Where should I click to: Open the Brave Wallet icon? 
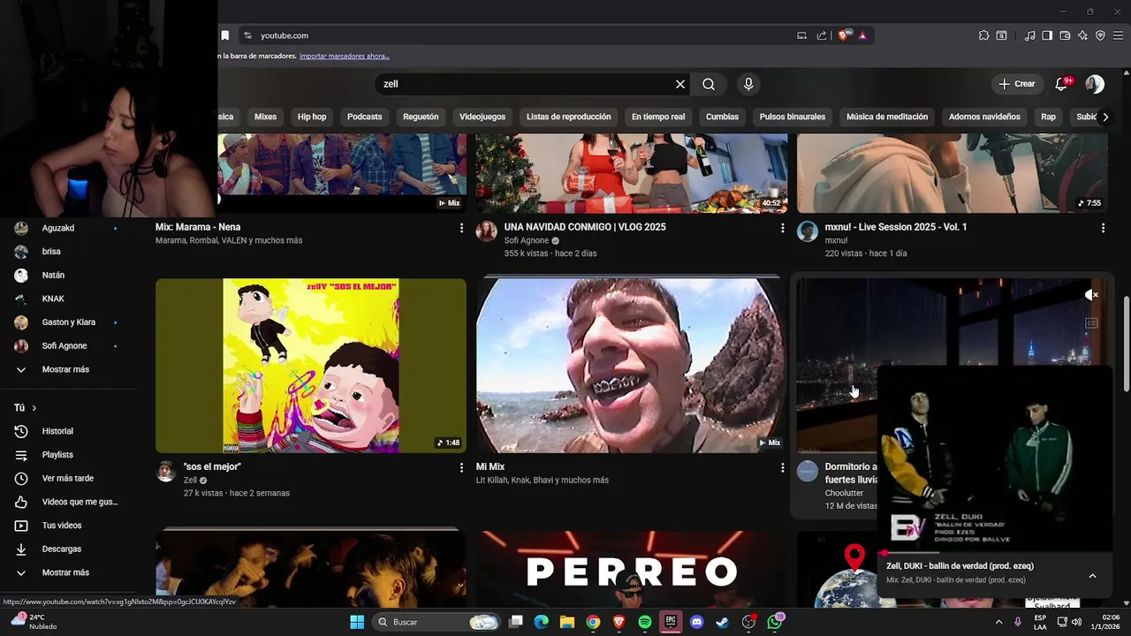click(x=1065, y=35)
